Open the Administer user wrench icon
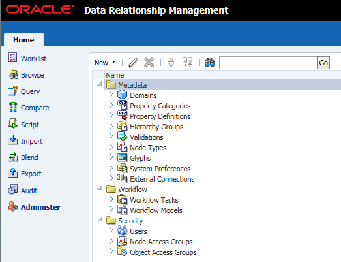This screenshot has width=341, height=262. (12, 206)
